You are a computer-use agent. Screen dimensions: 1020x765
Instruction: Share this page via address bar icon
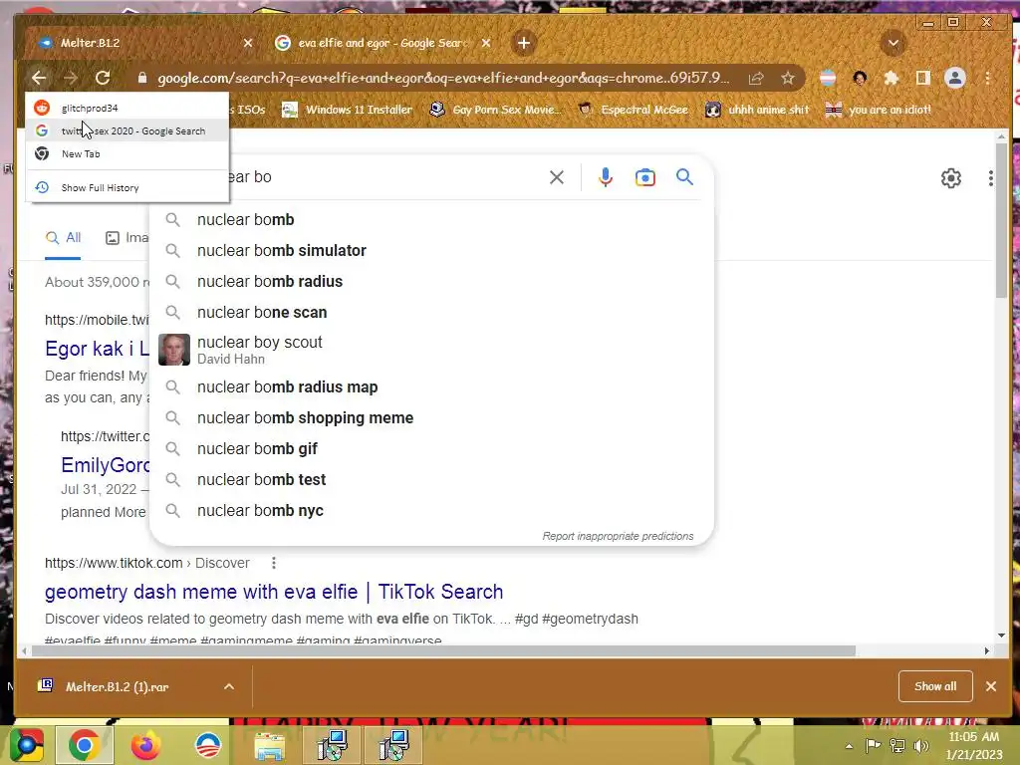point(756,79)
